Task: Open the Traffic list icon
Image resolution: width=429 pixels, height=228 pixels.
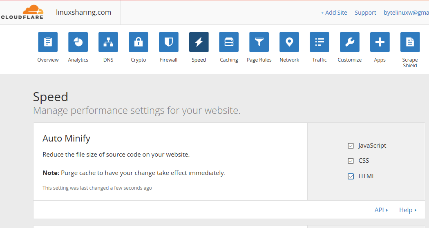Action: pos(320,42)
